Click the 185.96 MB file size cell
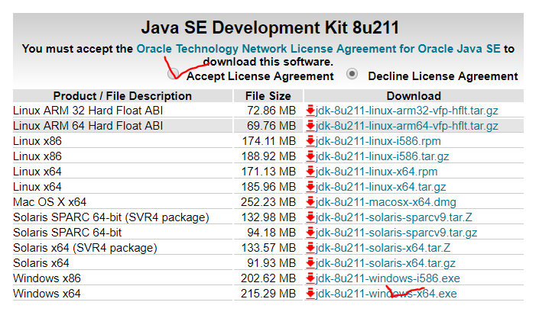Viewport: 539px width, 315px height. click(268, 187)
